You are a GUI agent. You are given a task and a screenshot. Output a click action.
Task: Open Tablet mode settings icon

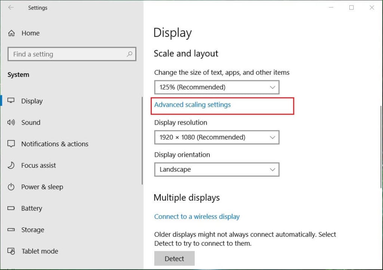coord(11,251)
